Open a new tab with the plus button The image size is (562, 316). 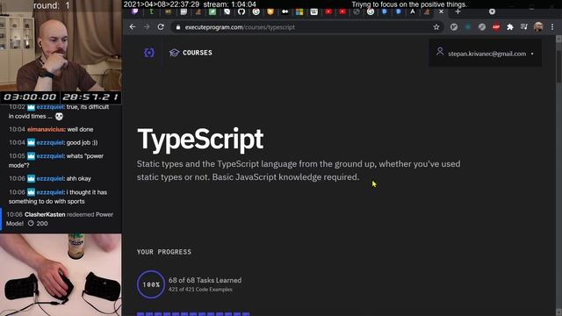pyautogui.click(x=458, y=11)
